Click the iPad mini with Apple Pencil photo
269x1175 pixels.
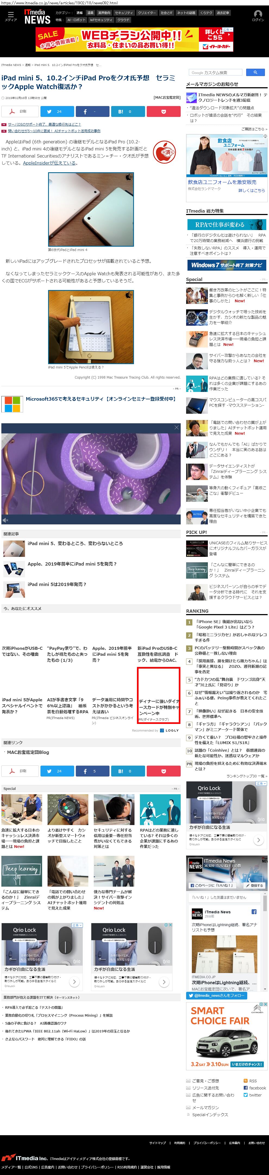(91, 327)
